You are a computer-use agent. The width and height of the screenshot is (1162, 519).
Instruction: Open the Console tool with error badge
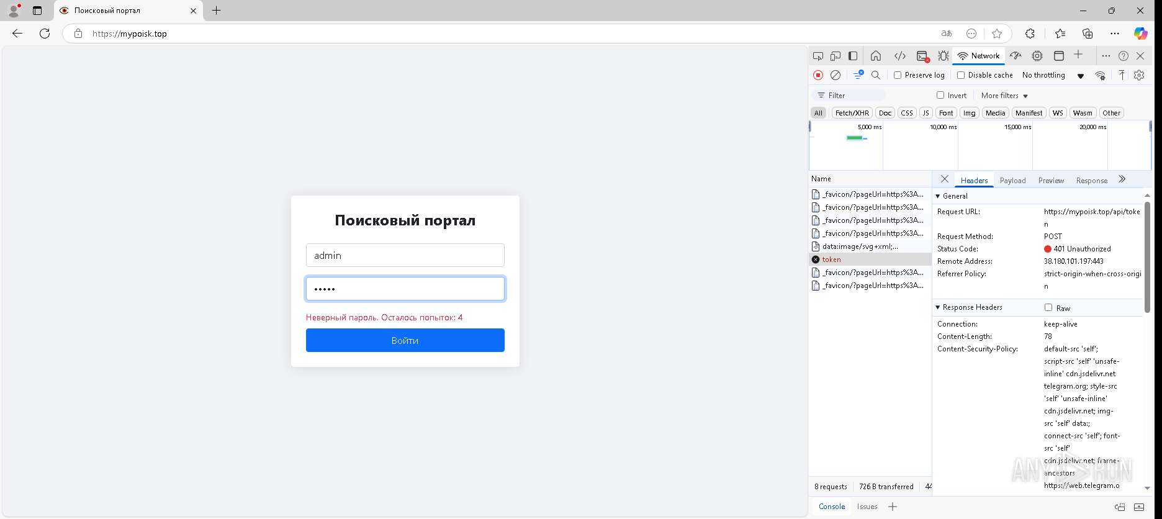(922, 56)
